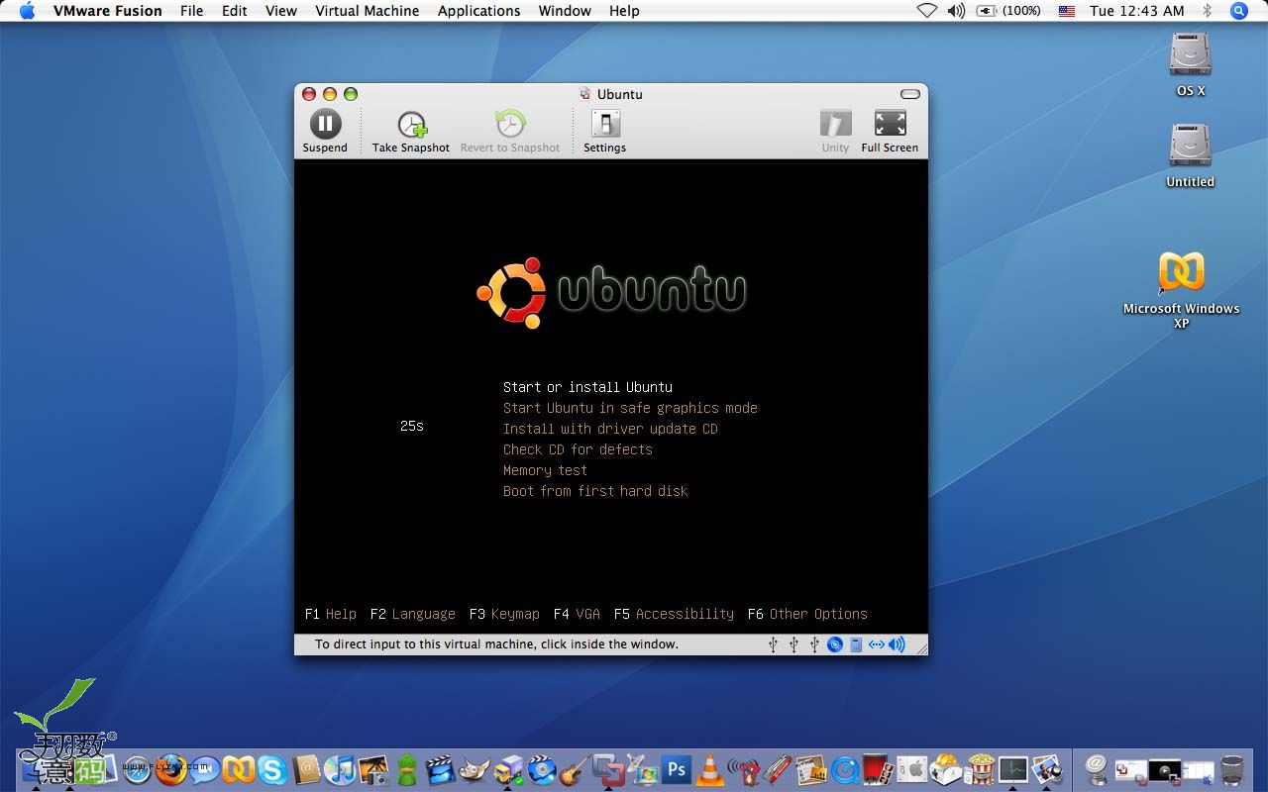Click the battery status indicator
Screen dimensions: 1268x792
[x=1008, y=11]
